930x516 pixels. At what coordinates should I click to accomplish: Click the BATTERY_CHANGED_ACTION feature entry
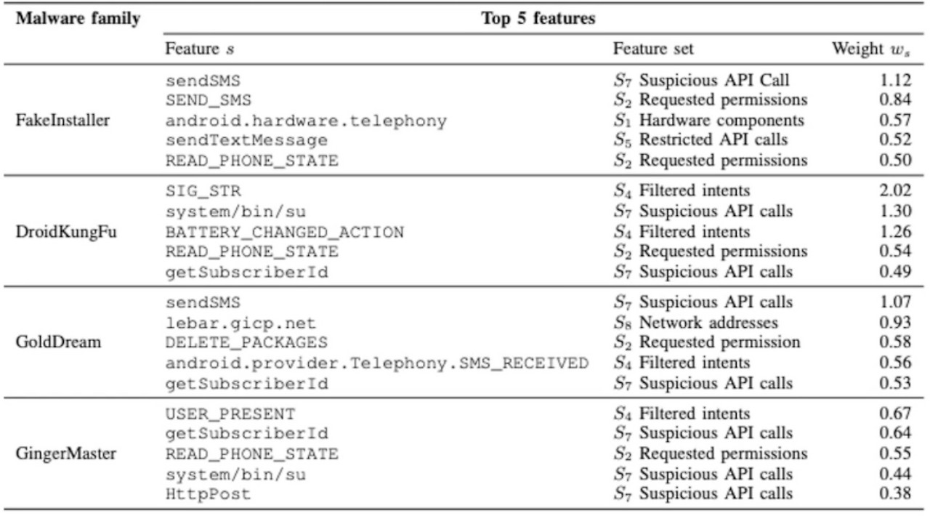pyautogui.click(x=285, y=232)
